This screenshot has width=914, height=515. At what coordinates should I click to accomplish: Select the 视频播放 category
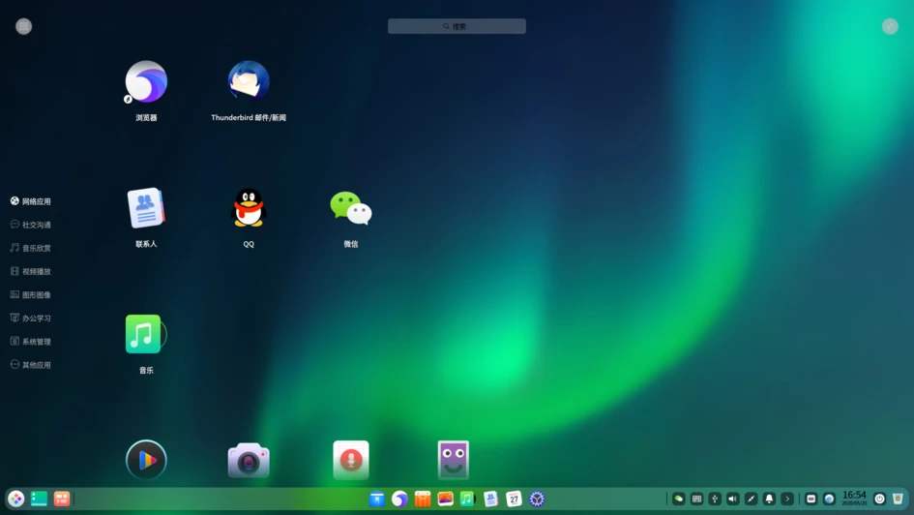pos(30,271)
